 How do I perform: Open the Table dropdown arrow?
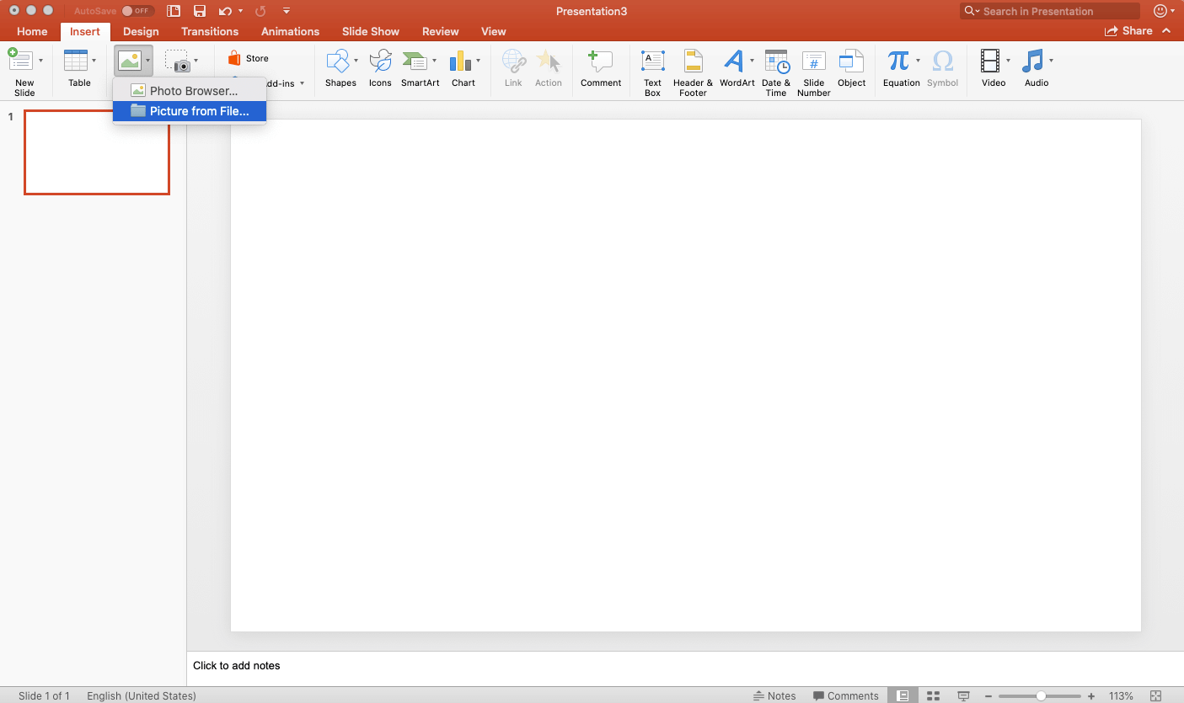pos(94,61)
